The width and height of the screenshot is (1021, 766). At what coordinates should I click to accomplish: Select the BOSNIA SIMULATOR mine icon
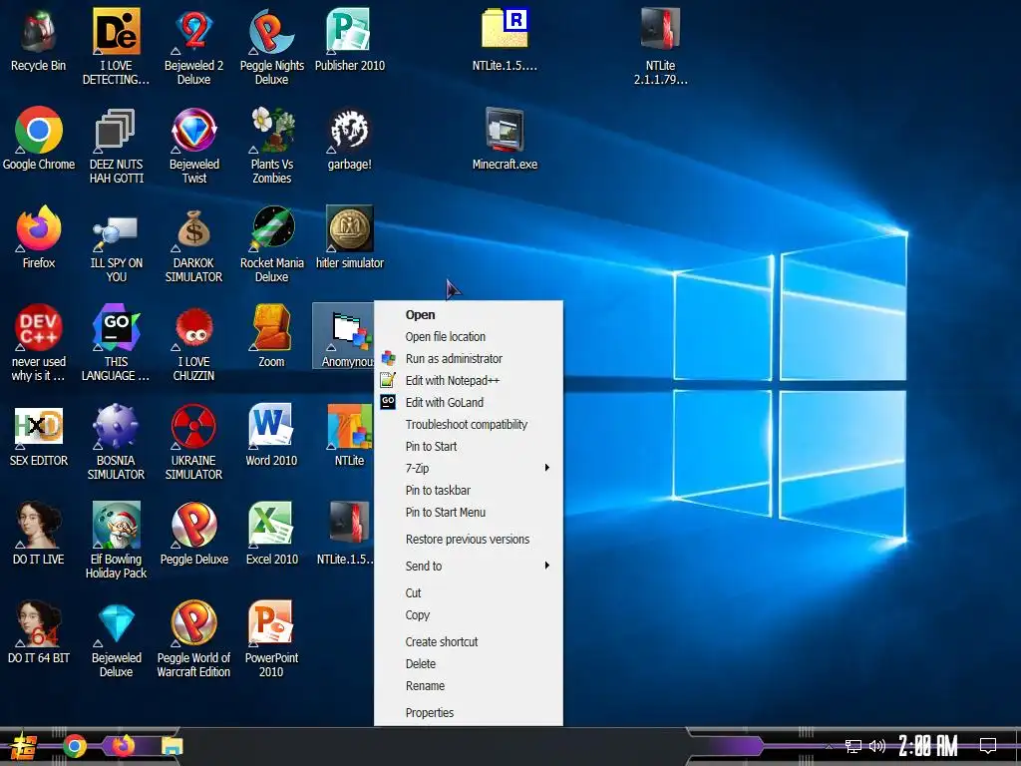point(116,442)
